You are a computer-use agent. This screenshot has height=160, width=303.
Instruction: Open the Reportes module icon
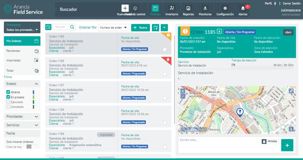[188, 9]
